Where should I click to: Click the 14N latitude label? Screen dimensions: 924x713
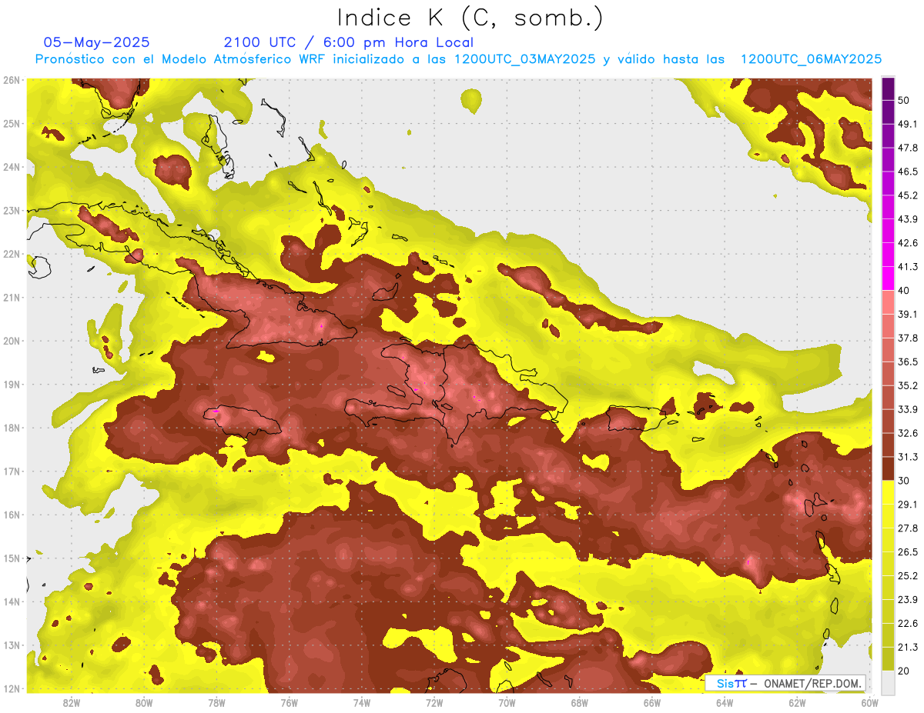[x=11, y=601]
